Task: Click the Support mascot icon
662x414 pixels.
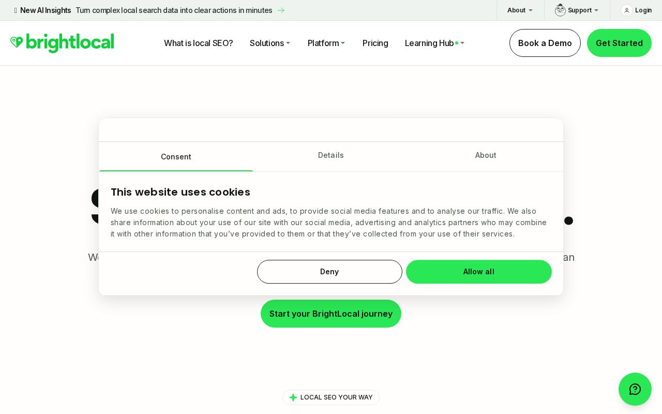Action: click(560, 10)
